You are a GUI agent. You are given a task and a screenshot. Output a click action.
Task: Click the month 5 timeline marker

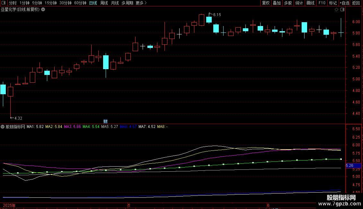coord(129,205)
